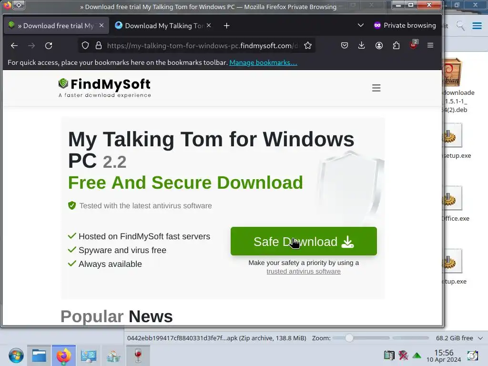Screen dimensions: 488x366
Task: Open a new tab
Action: [x=226, y=26]
